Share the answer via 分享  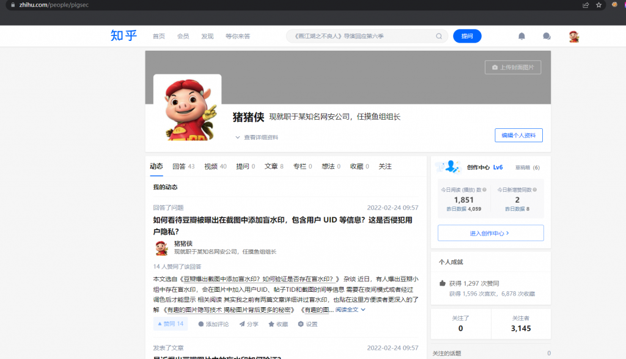[249, 324]
